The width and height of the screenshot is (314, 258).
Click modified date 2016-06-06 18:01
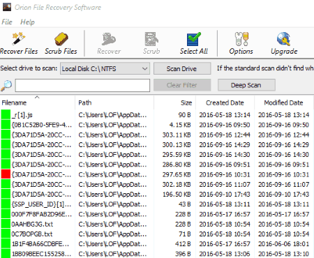[x=283, y=244]
